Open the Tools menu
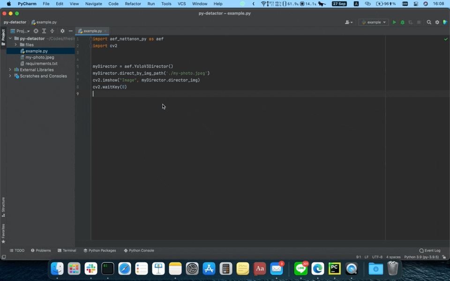This screenshot has height=281, width=450. click(166, 4)
